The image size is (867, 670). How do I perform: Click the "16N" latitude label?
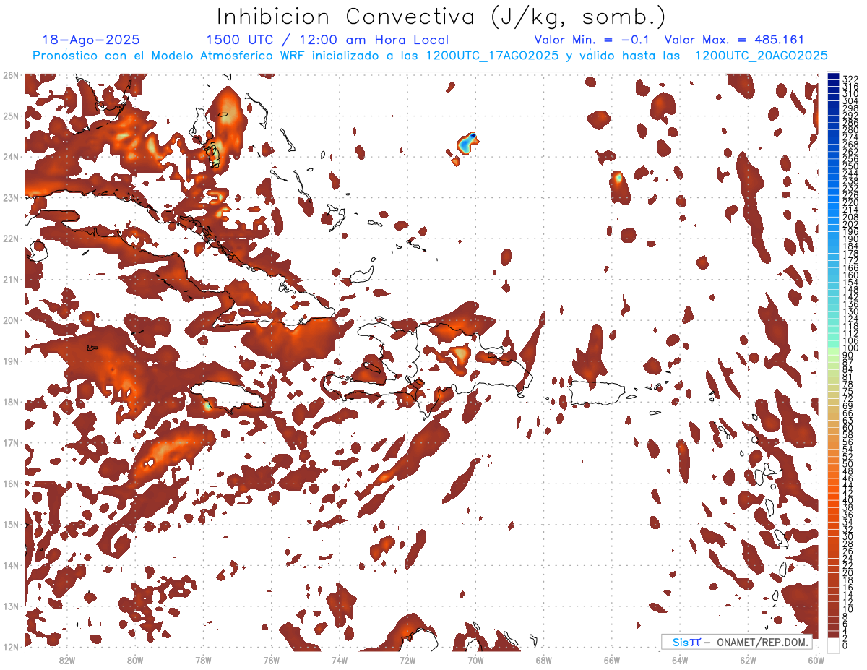click(10, 484)
